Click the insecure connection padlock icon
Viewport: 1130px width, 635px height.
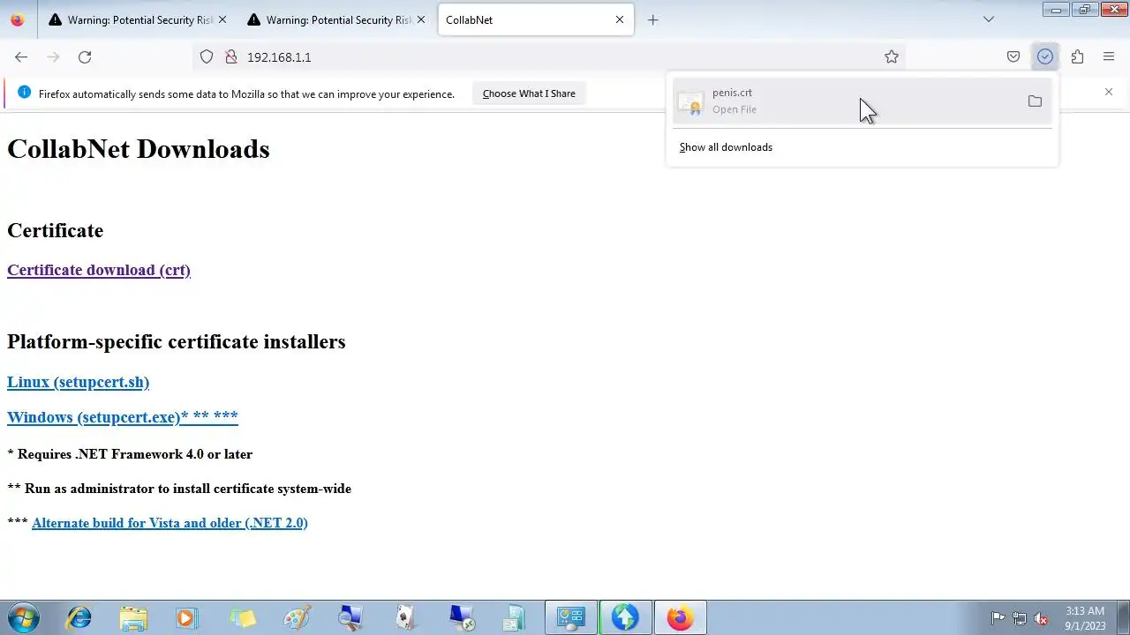coord(231,56)
